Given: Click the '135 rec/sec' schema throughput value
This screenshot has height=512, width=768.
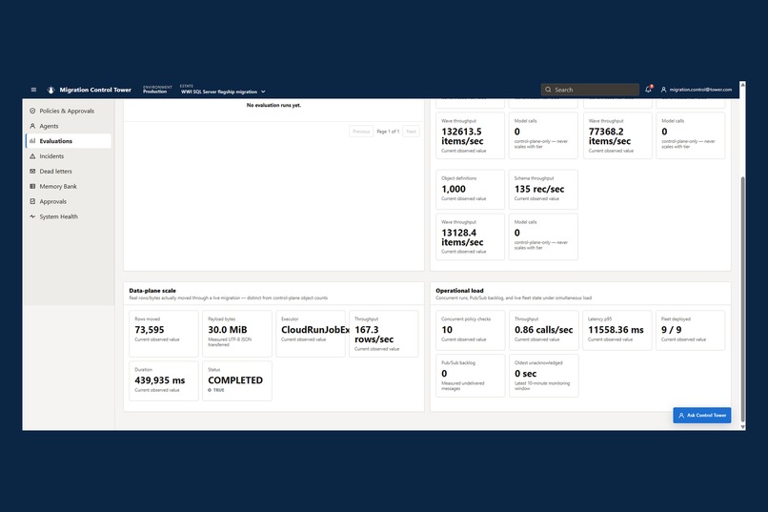Looking at the screenshot, I should (539, 189).
